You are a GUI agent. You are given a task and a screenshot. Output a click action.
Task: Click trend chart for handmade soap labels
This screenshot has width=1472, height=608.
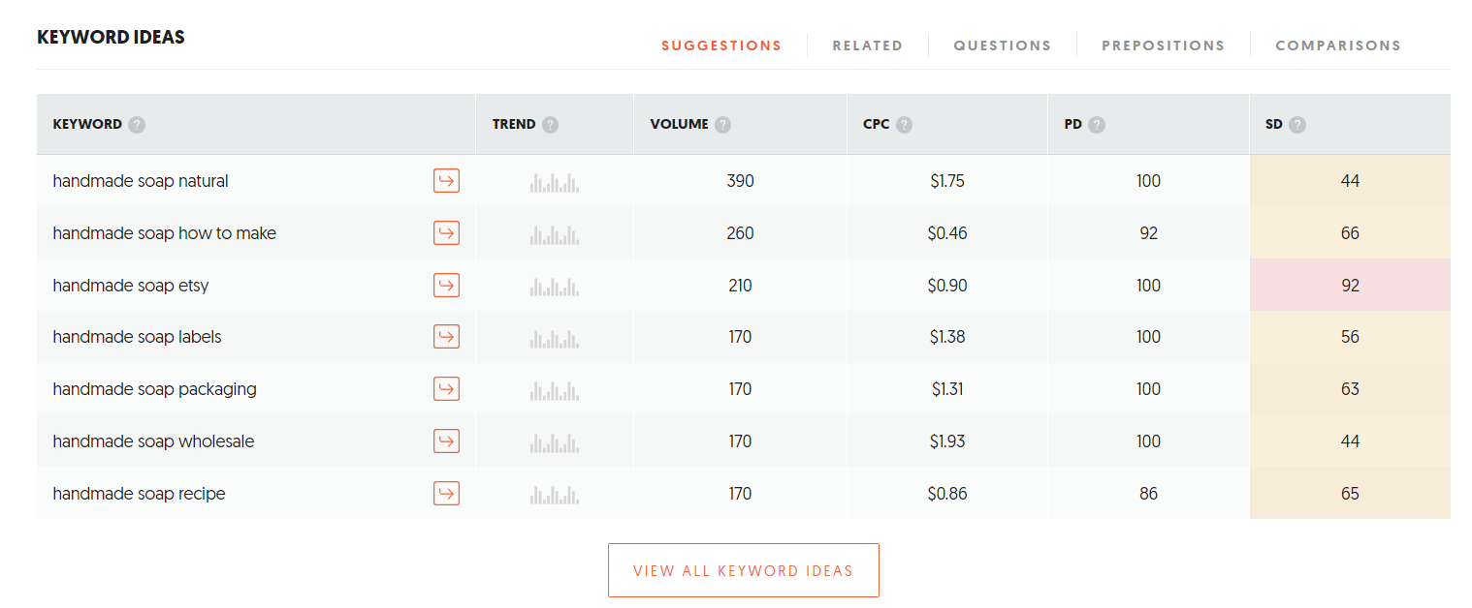coord(555,338)
